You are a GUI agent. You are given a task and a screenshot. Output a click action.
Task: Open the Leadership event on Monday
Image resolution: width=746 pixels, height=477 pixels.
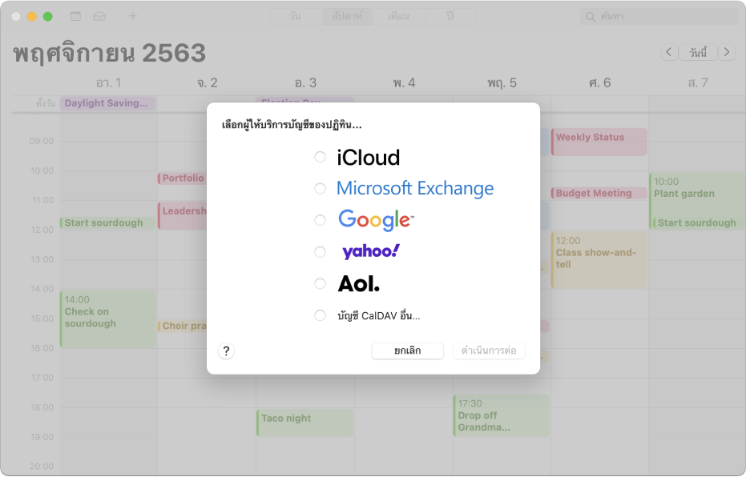click(x=183, y=216)
